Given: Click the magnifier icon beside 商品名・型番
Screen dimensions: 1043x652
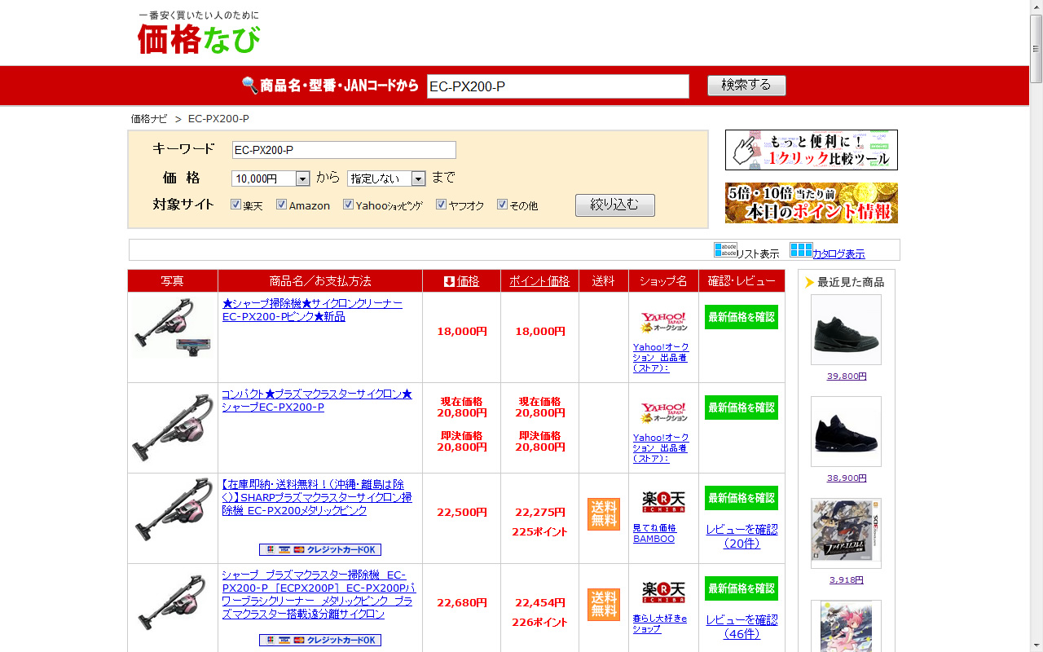Looking at the screenshot, I should 249,85.
